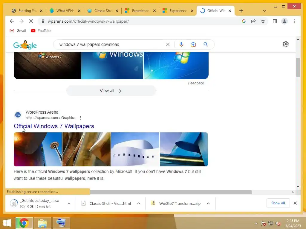Show hidden system tray icons
This screenshot has height=229, width=306.
pyautogui.click(x=256, y=223)
